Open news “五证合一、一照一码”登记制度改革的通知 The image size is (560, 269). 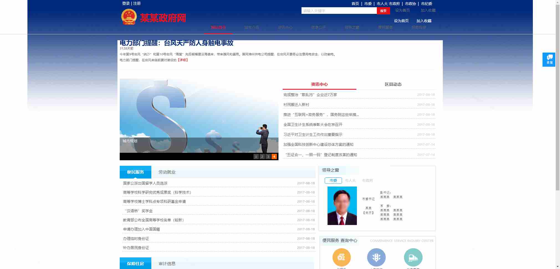320,155
